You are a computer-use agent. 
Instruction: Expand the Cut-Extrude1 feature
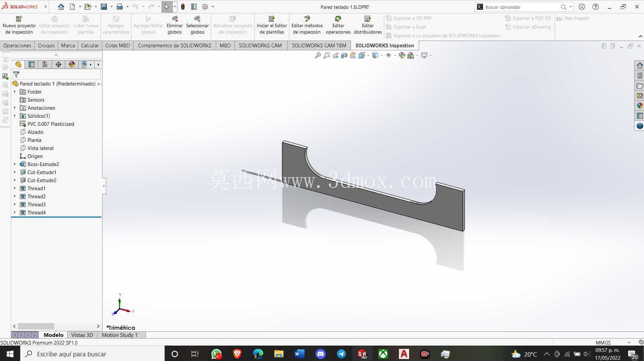click(15, 172)
